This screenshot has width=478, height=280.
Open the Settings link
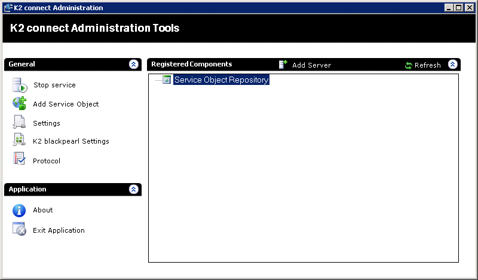[x=47, y=123]
